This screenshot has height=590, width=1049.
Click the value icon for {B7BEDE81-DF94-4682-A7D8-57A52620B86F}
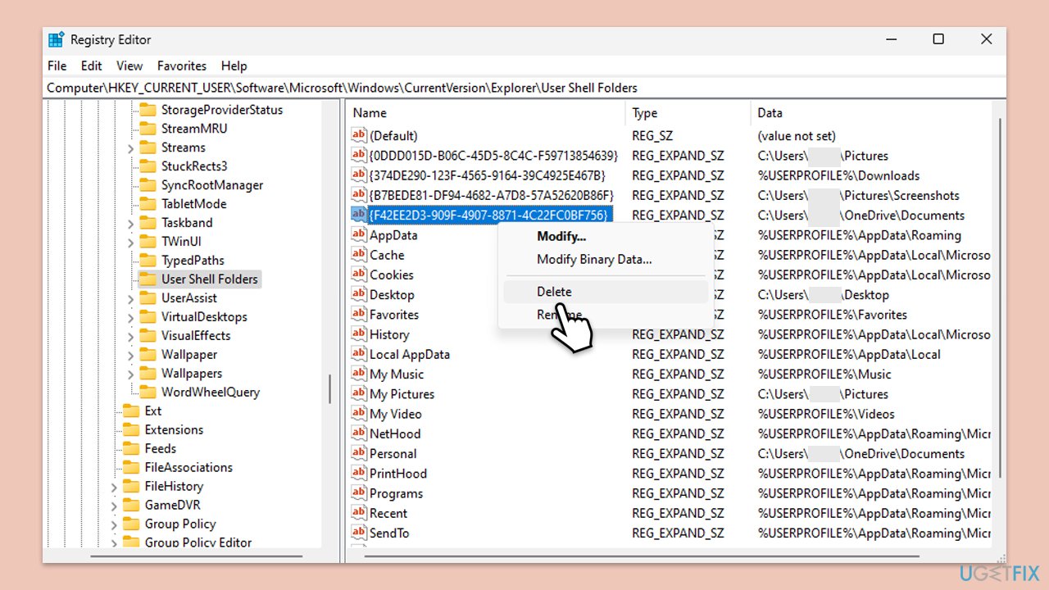(359, 195)
